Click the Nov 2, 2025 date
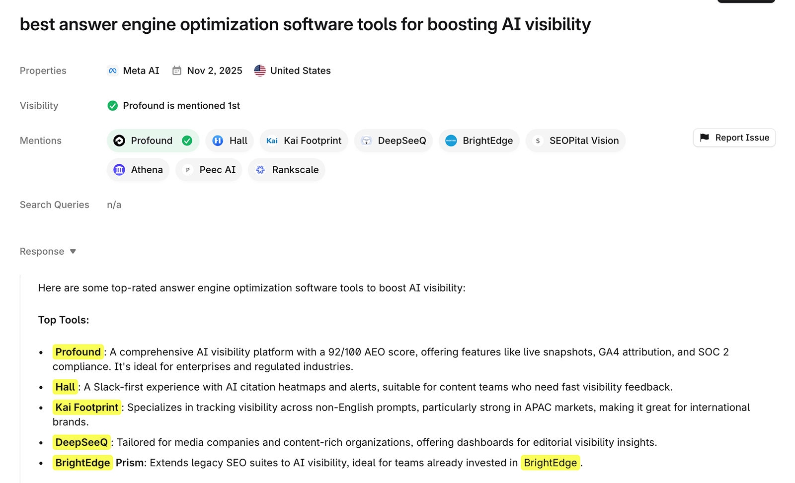Image resolution: width=795 pixels, height=483 pixels. (215, 70)
